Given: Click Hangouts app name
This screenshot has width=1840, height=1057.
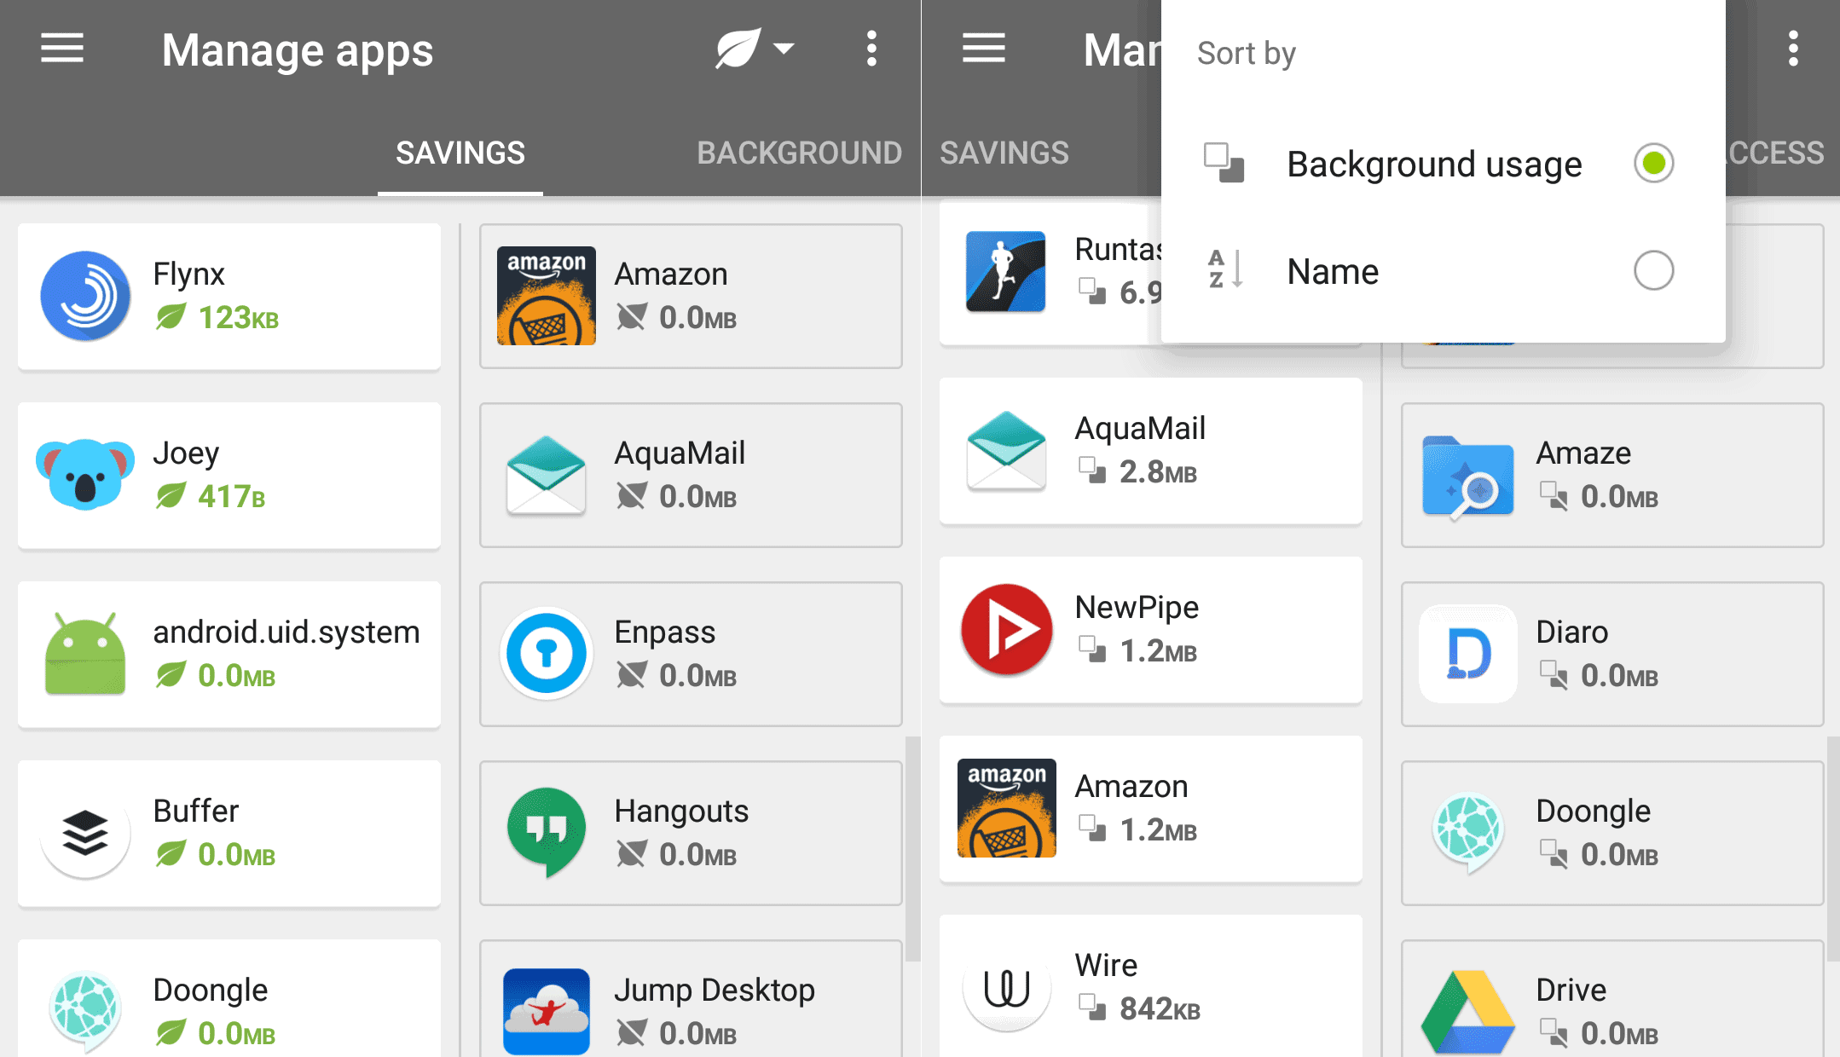Looking at the screenshot, I should [x=681, y=812].
